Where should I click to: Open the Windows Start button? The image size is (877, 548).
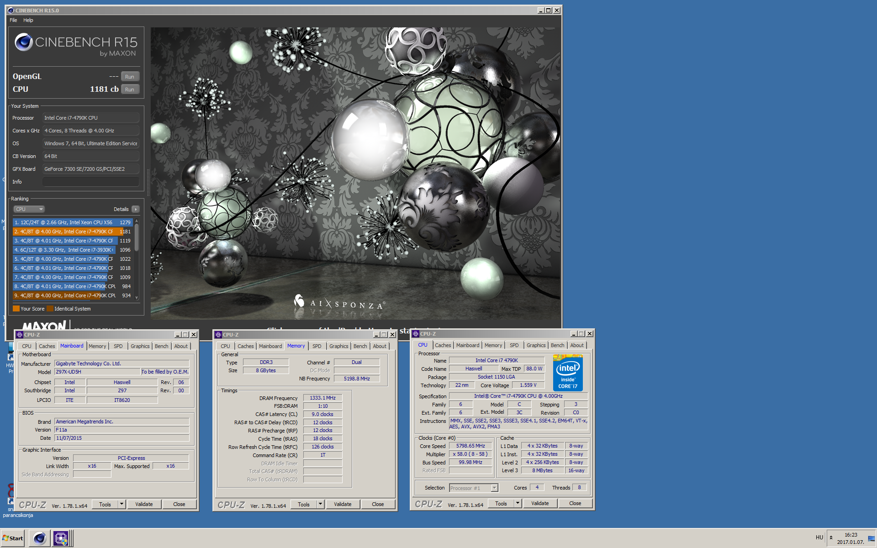point(13,538)
